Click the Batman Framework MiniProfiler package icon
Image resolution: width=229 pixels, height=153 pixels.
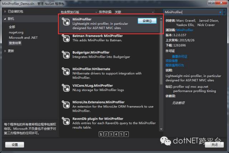pyautogui.click(x=66, y=38)
